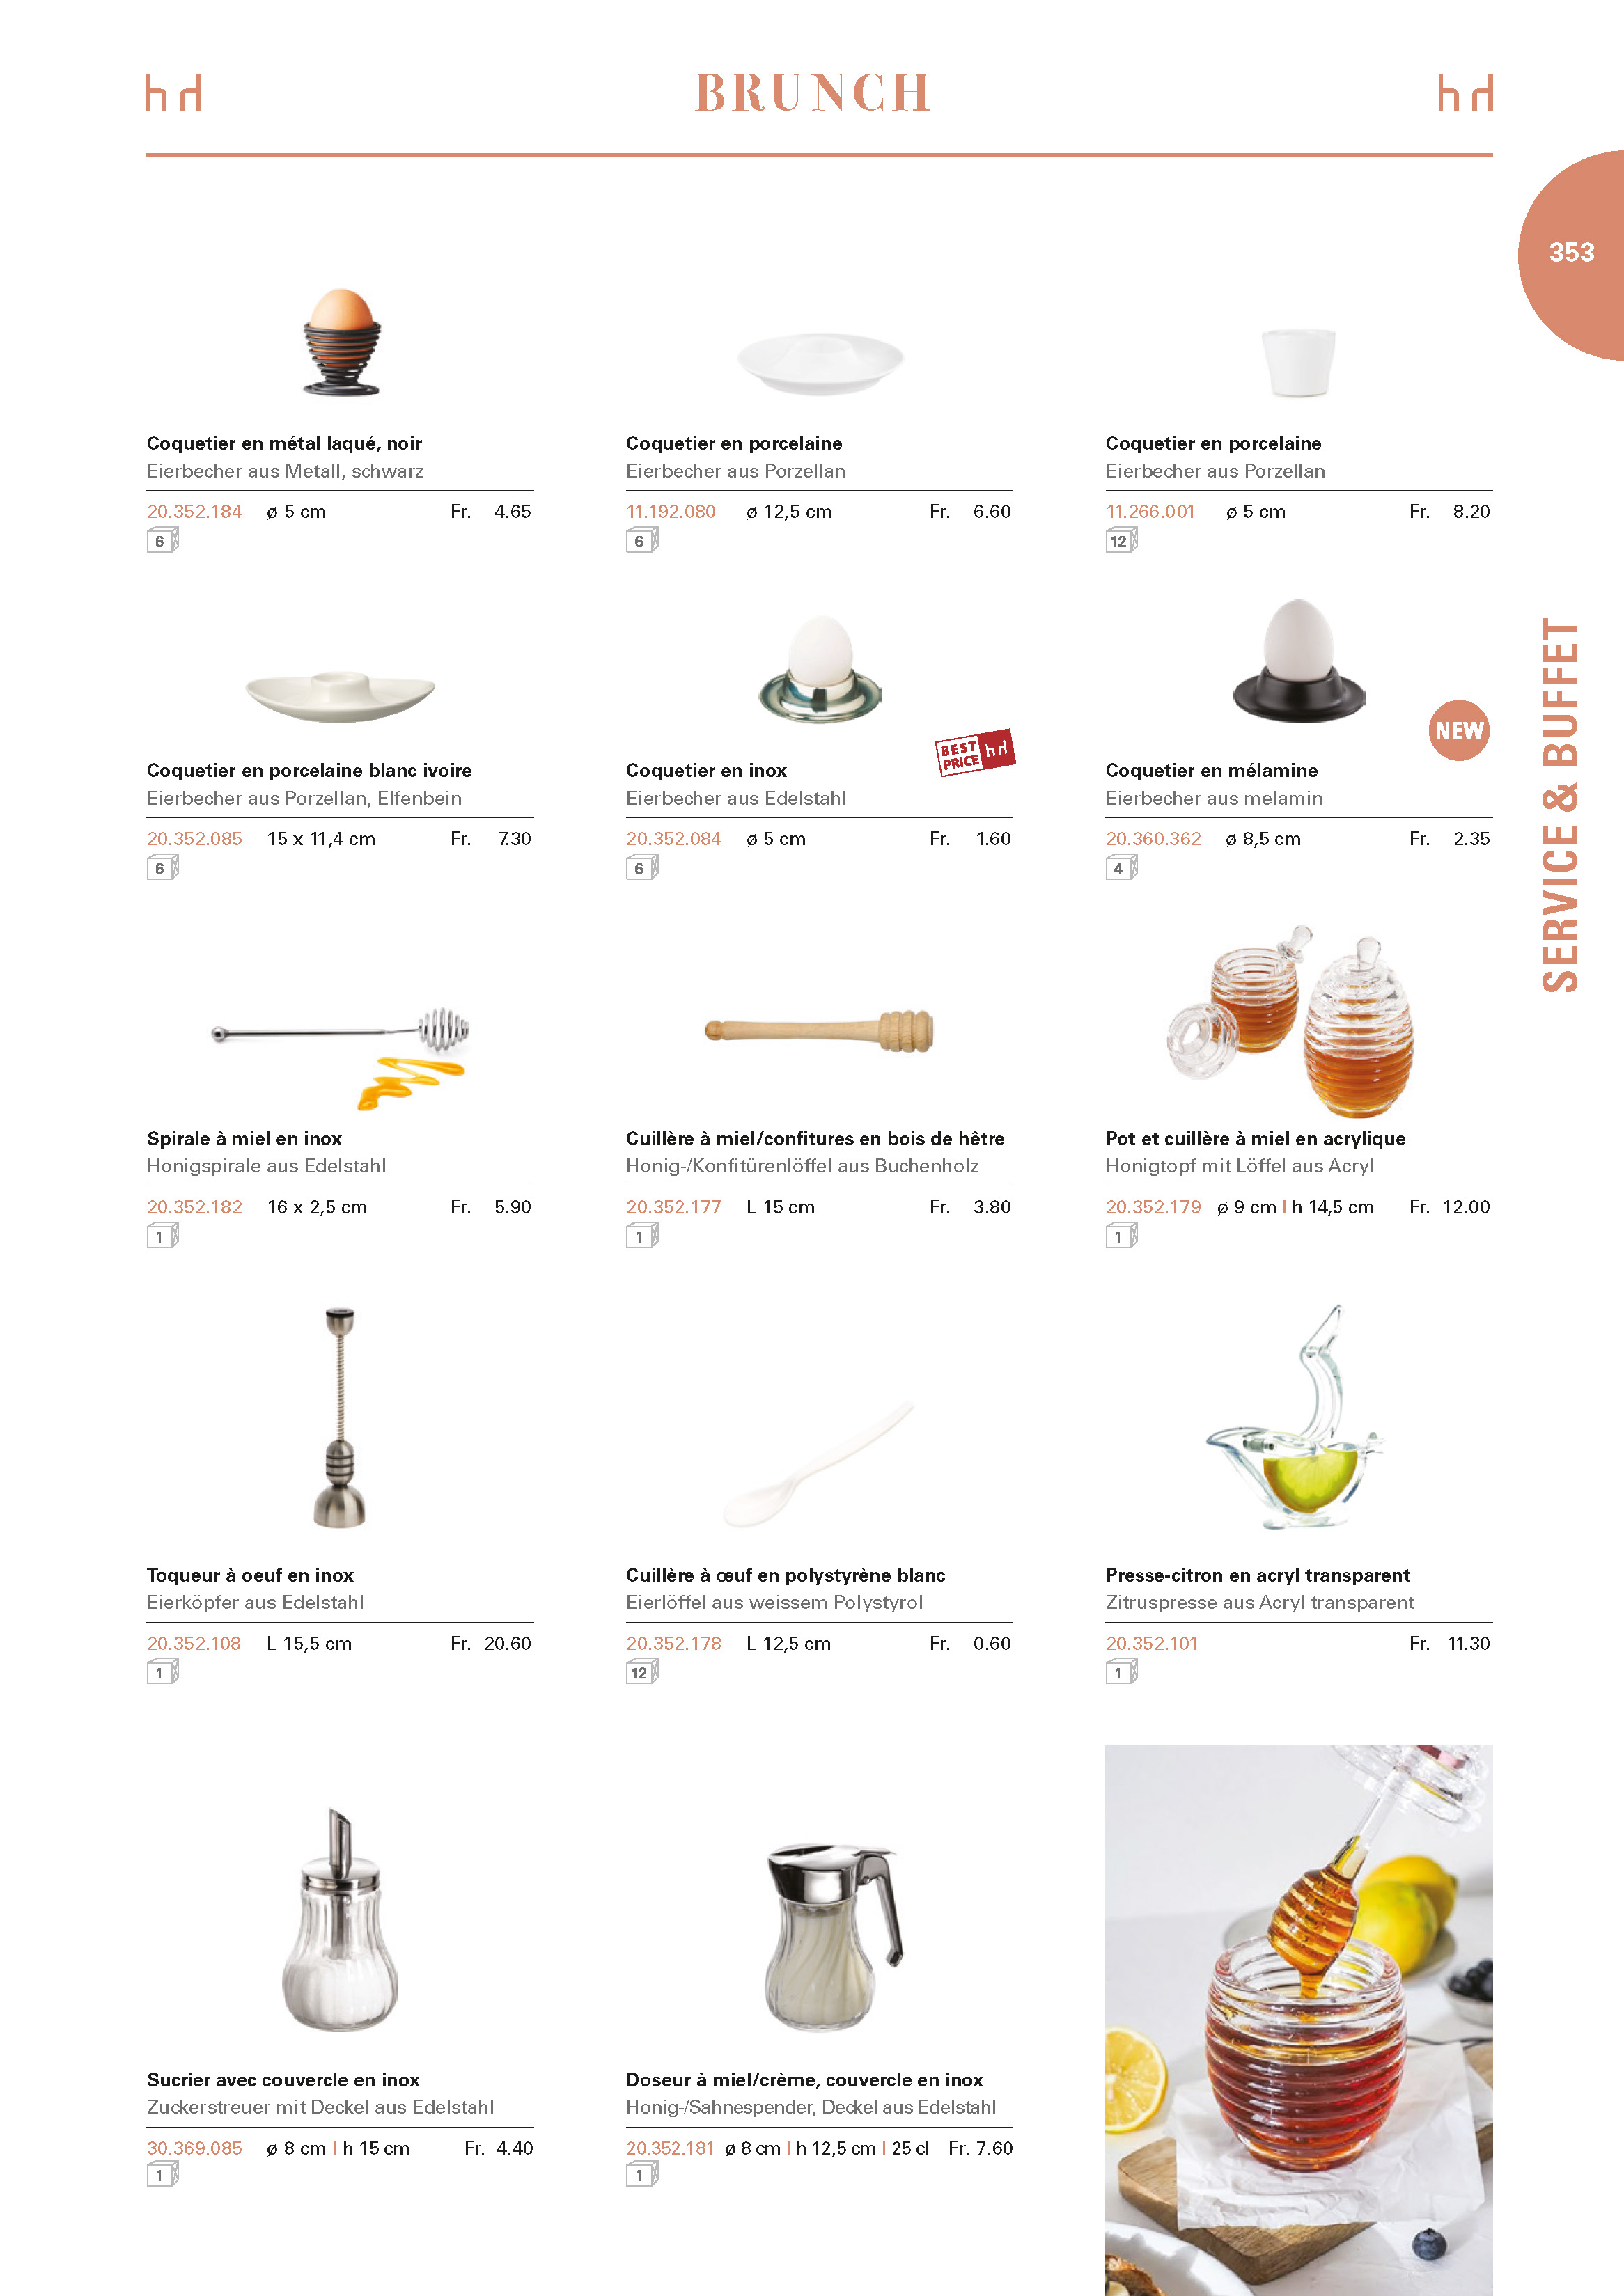Open article number 11.192.080

671,511
